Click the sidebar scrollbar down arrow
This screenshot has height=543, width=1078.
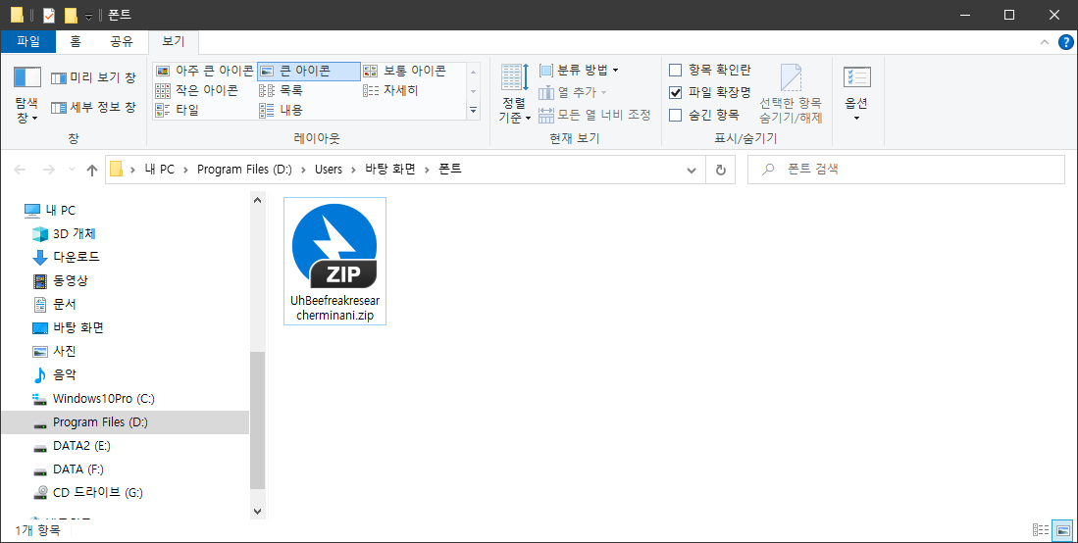pyautogui.click(x=258, y=512)
